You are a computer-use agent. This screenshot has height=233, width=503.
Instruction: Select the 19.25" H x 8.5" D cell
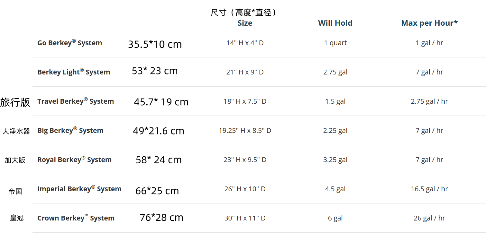[245, 131]
